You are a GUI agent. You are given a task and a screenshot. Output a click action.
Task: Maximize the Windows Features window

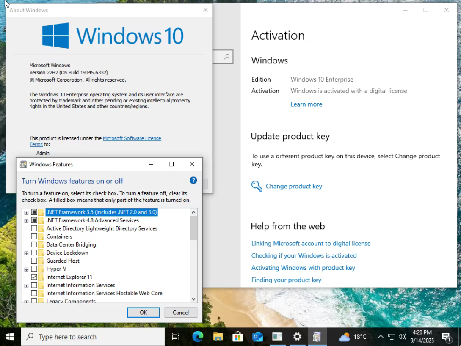click(x=171, y=164)
